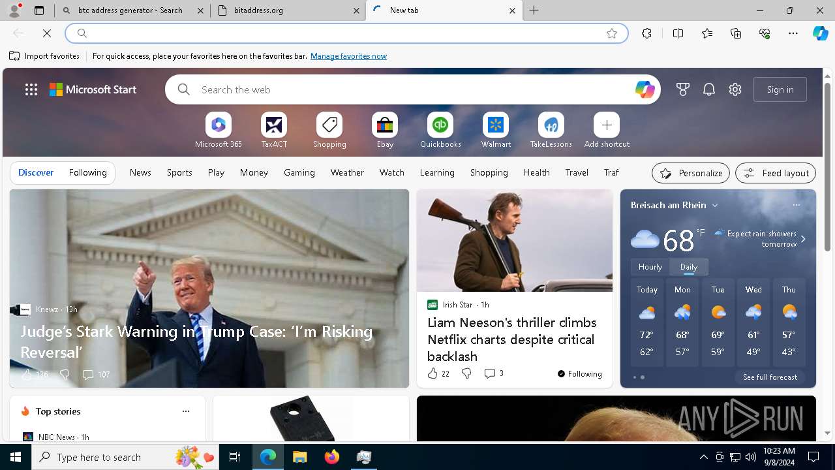Toggle split screen in Edge toolbar
This screenshot has height=470, width=835.
678,33
